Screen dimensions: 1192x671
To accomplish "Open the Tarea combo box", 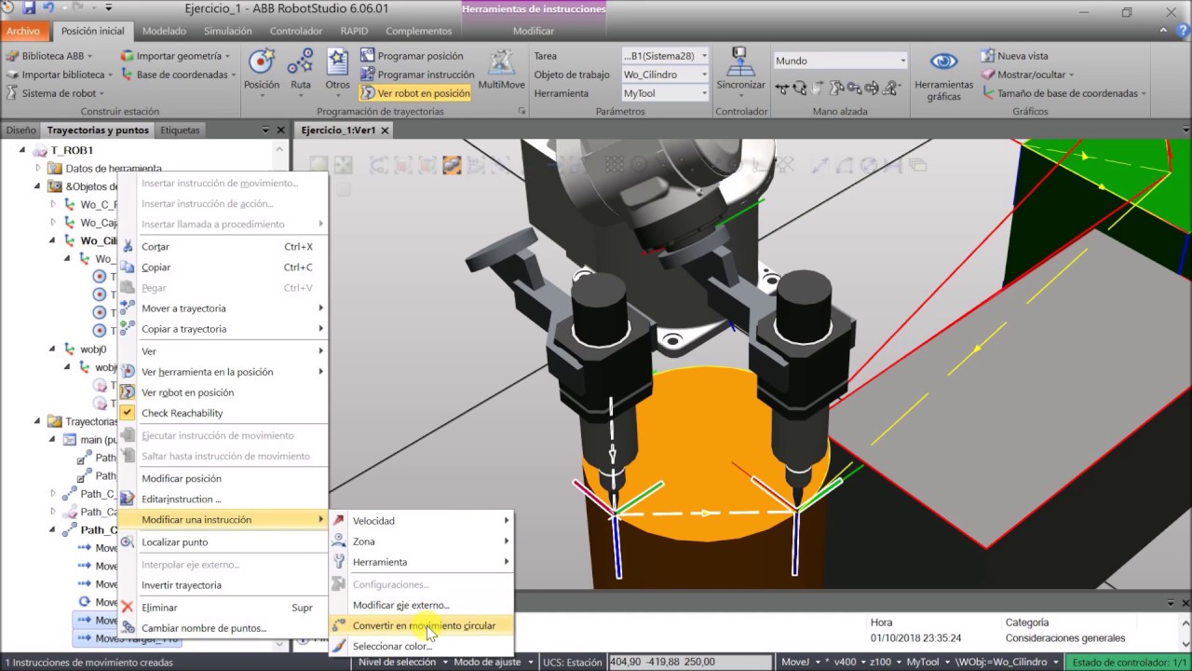I will point(665,56).
